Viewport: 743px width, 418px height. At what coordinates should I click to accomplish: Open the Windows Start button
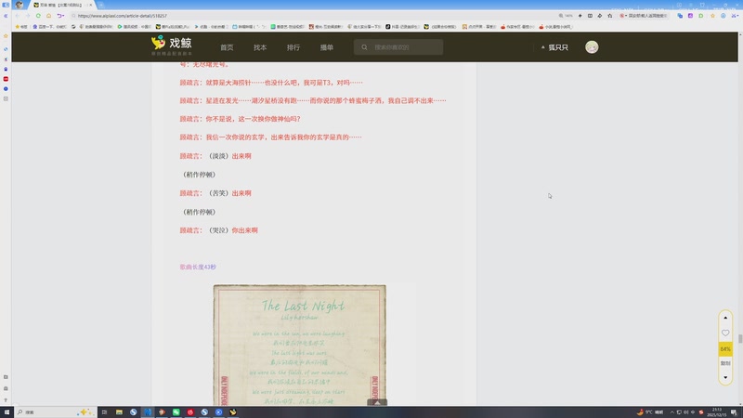[7, 412]
